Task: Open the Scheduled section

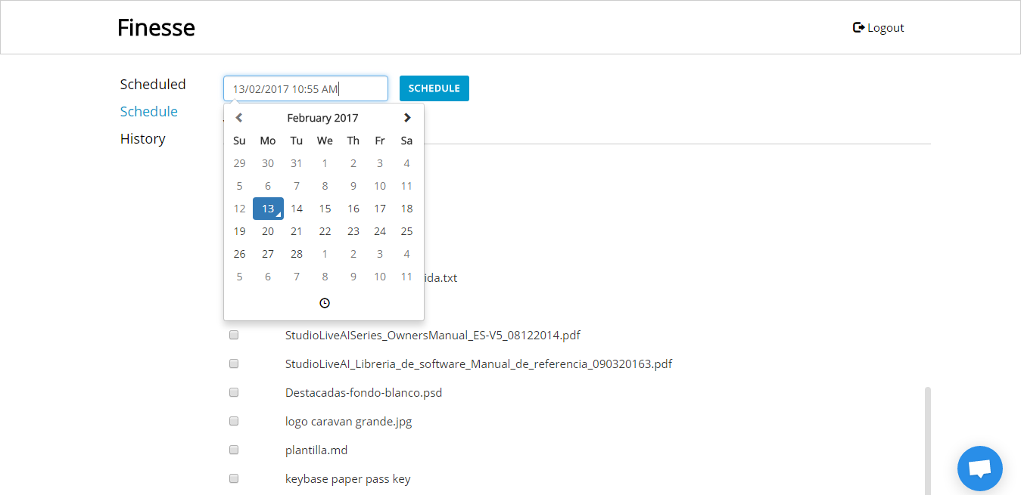Action: [153, 84]
